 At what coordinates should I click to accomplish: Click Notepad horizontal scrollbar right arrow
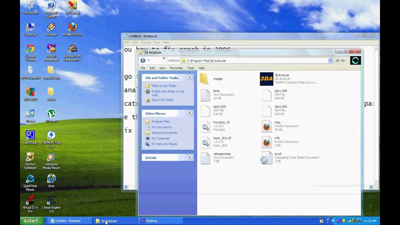click(371, 187)
